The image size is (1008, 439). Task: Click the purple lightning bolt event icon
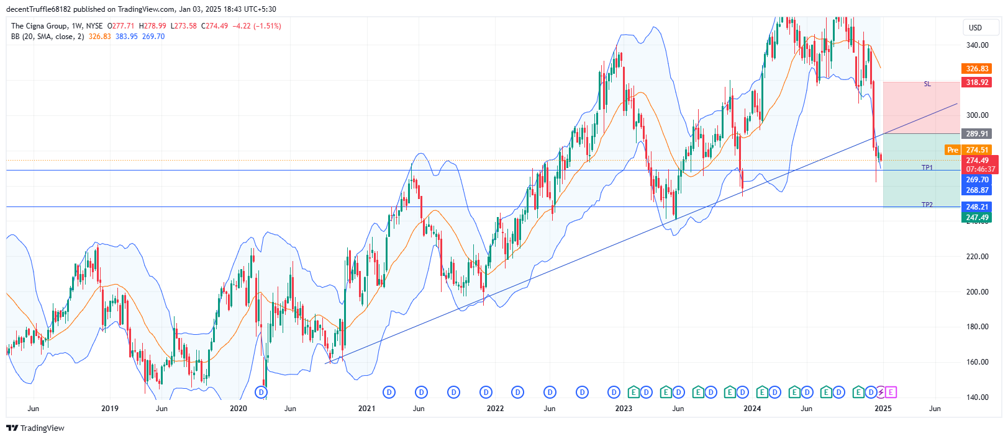(x=881, y=392)
